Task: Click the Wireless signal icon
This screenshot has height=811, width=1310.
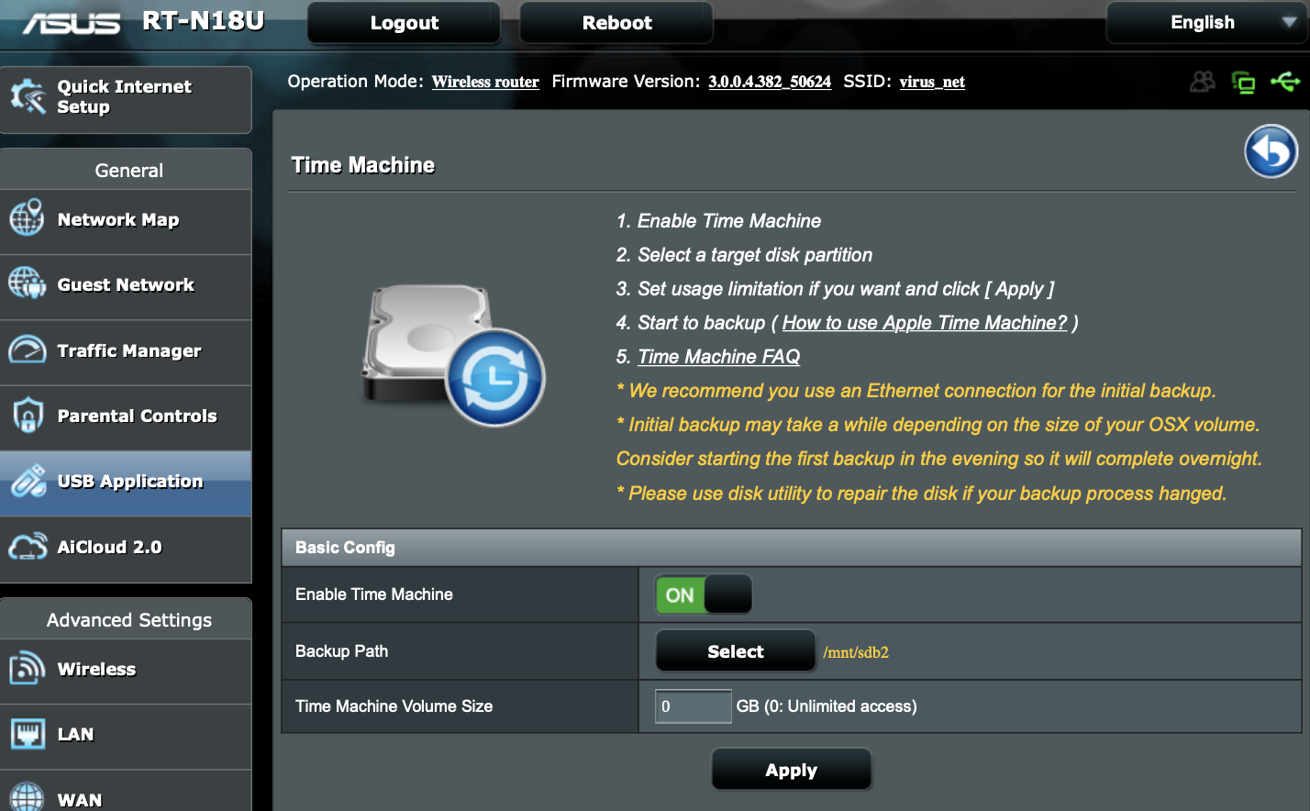Action: click(27, 668)
